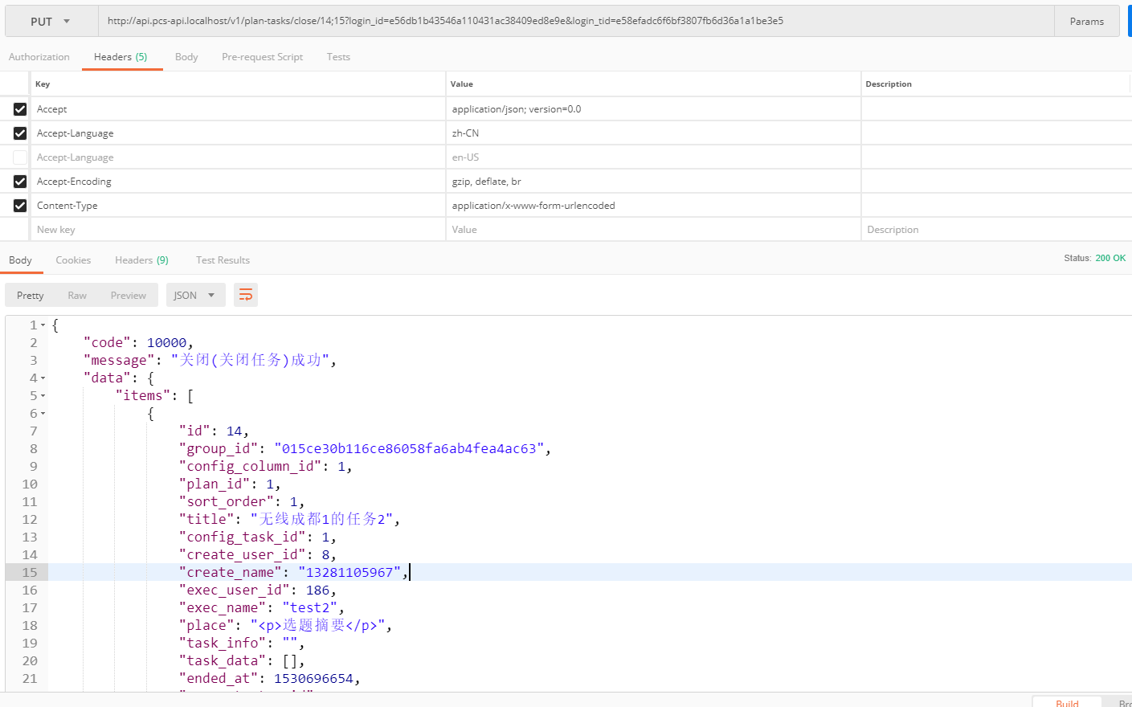1132x707 pixels.
Task: Show response Cookies tab
Action: click(73, 260)
